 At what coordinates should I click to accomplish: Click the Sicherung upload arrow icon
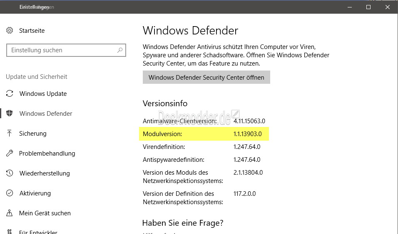pos(10,133)
